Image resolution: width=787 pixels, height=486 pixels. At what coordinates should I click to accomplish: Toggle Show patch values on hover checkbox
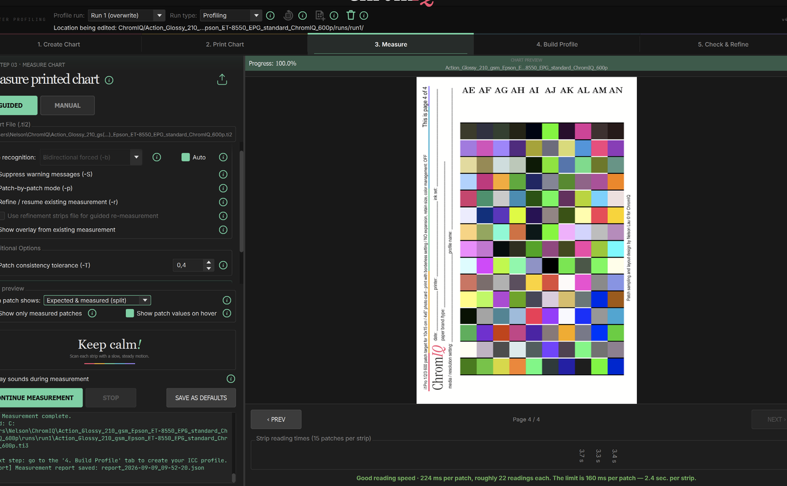tap(130, 314)
